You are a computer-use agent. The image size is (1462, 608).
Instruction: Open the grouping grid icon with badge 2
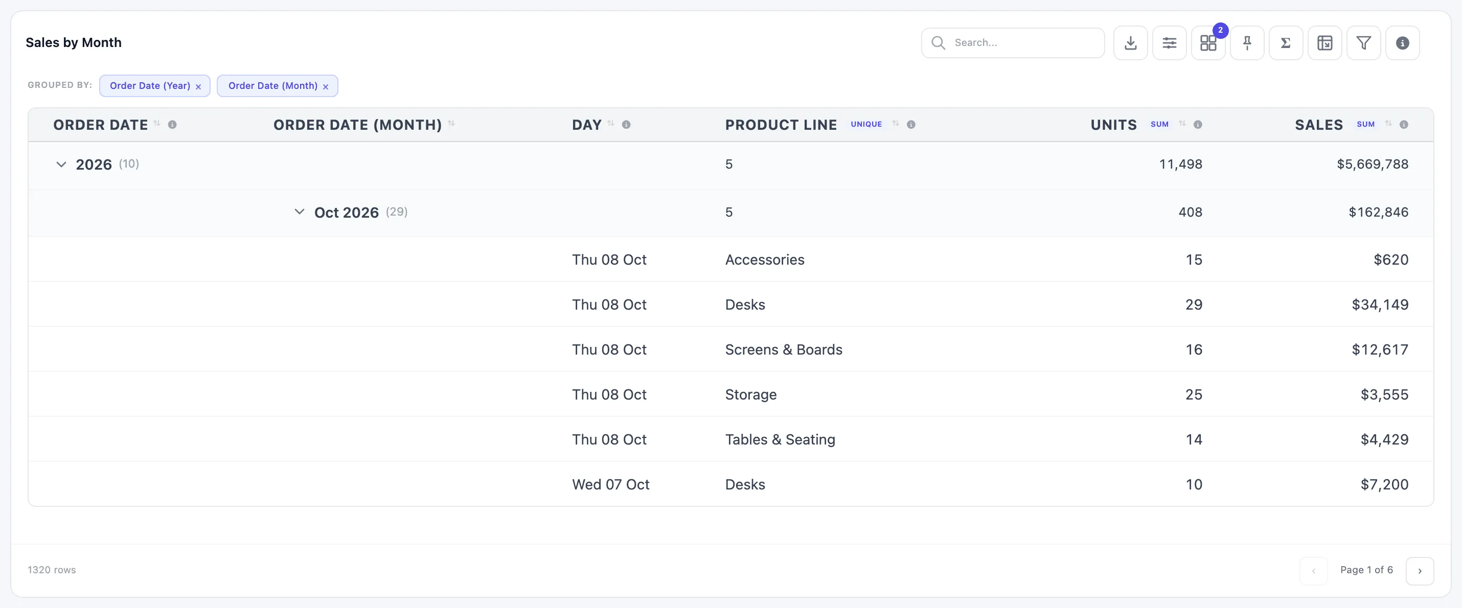1208,43
